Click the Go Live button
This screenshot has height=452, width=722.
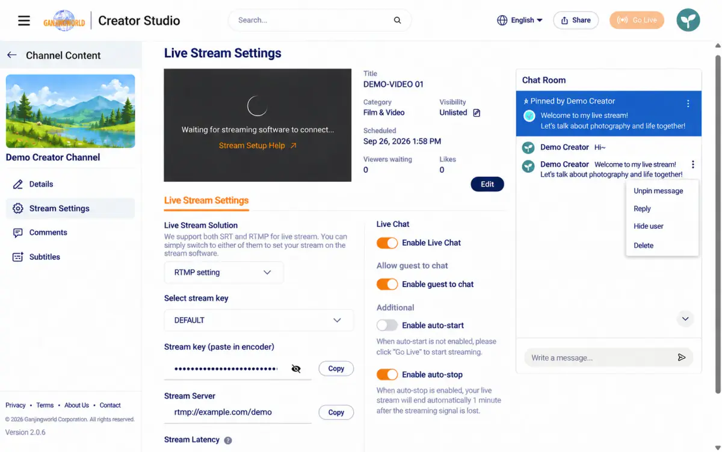[637, 20]
